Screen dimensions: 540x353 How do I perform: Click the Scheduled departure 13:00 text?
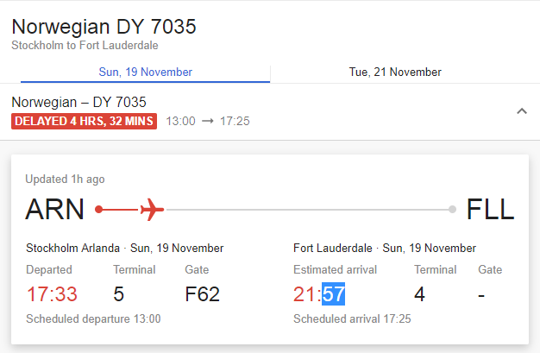93,318
